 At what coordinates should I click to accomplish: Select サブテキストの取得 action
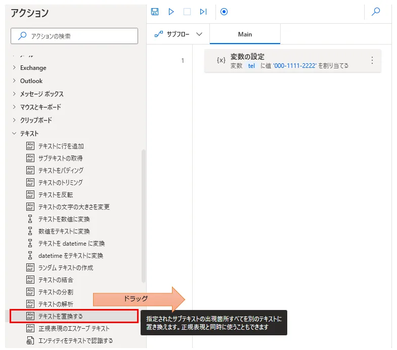[60, 159]
